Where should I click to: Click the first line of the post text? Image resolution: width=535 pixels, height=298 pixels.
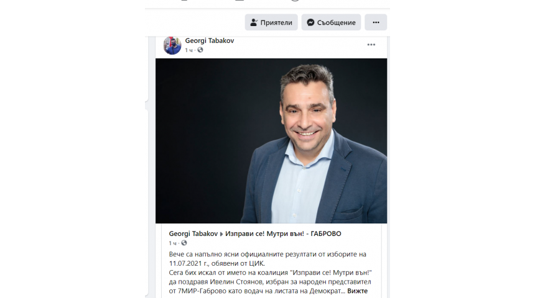point(267,254)
